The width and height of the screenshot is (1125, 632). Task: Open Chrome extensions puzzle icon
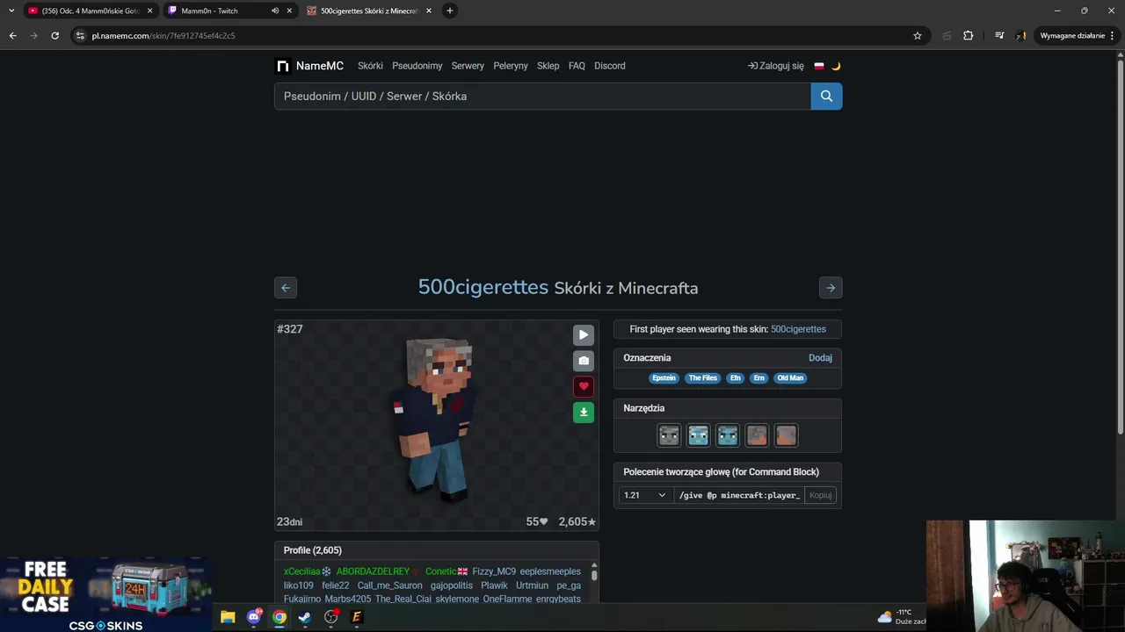(969, 36)
